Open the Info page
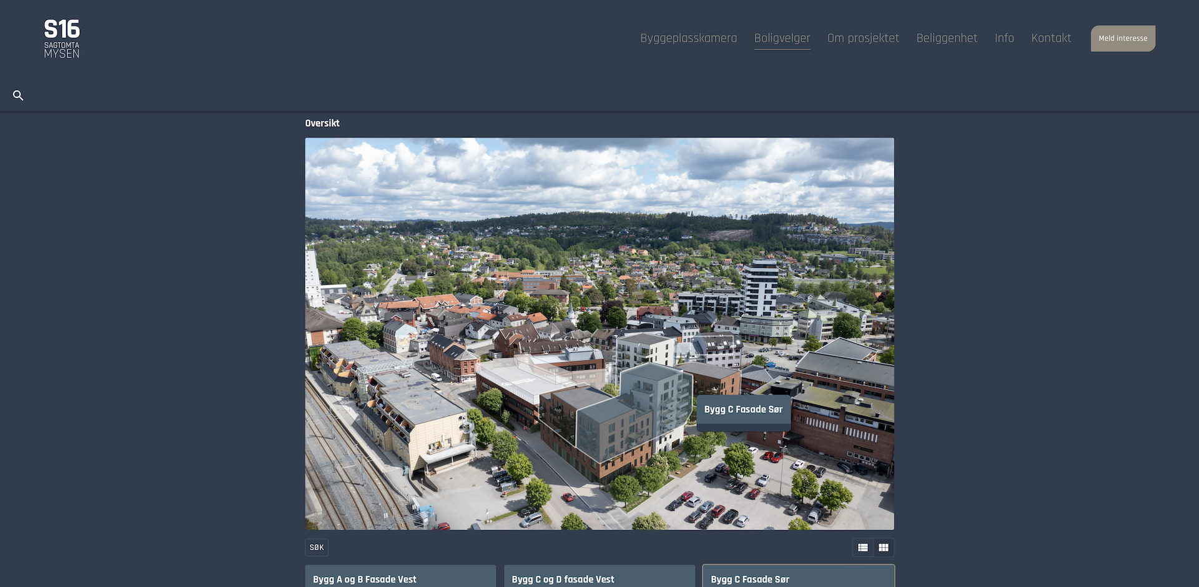Viewport: 1199px width, 587px height. (x=1004, y=38)
